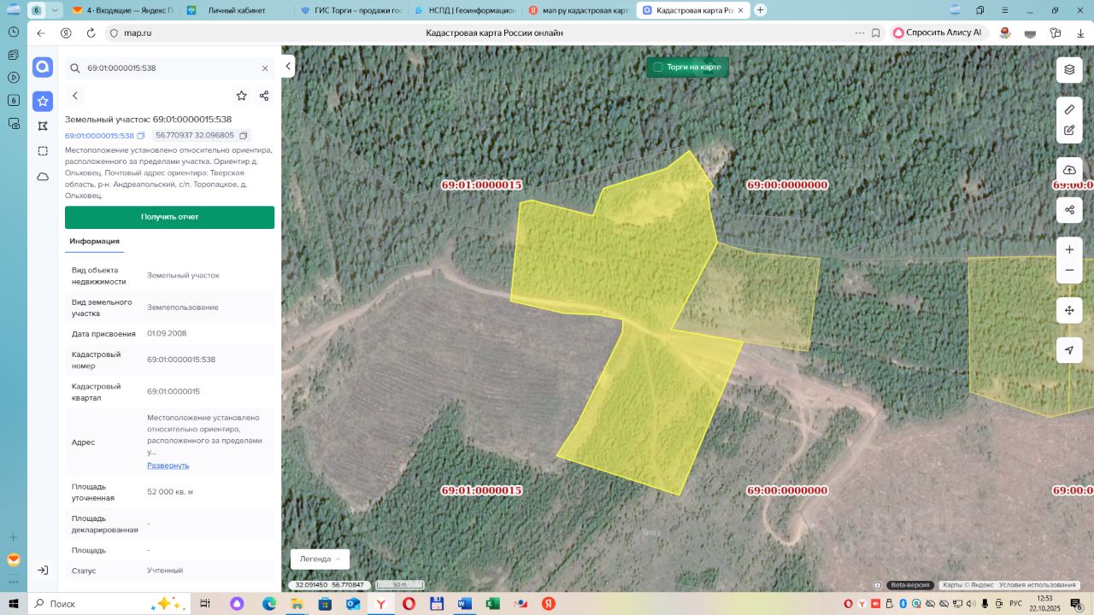Locate my position on the map
The image size is (1094, 615).
point(1069,350)
